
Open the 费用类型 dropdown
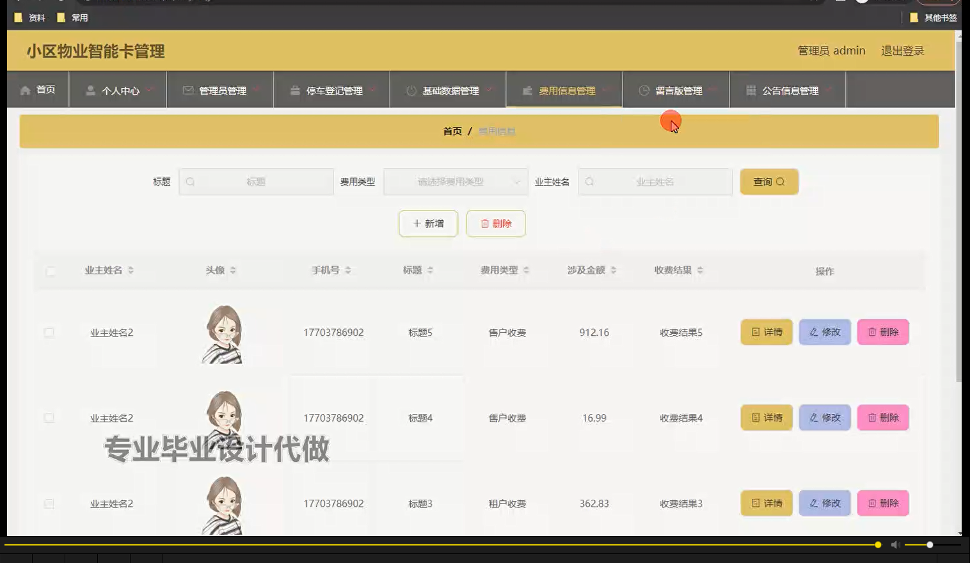pos(456,182)
